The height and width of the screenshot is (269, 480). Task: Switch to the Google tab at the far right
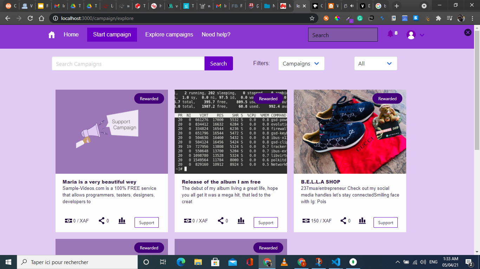point(381,6)
